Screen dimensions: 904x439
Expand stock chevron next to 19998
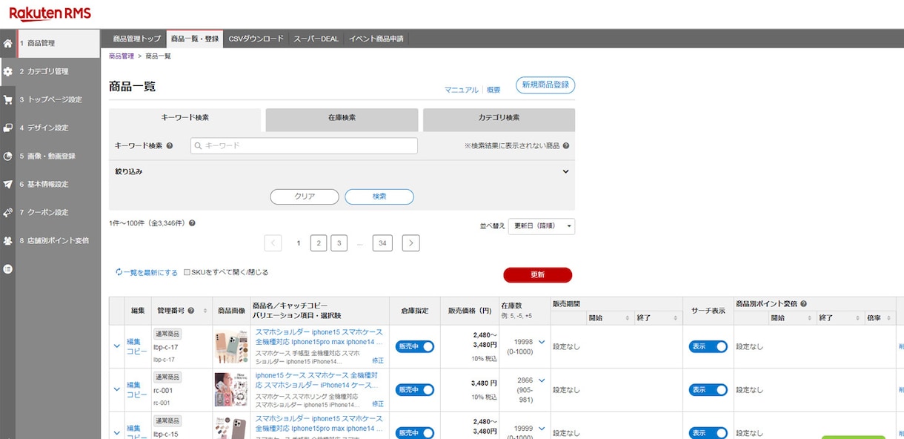coord(542,342)
